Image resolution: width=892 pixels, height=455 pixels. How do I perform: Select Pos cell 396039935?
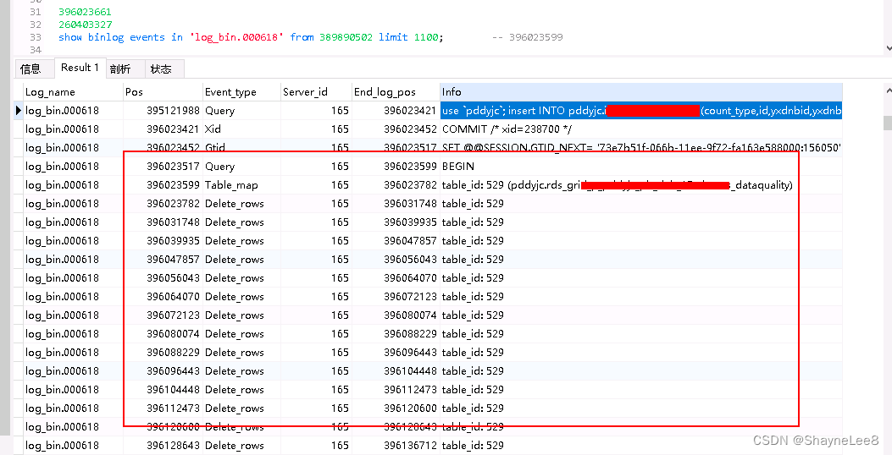click(163, 241)
